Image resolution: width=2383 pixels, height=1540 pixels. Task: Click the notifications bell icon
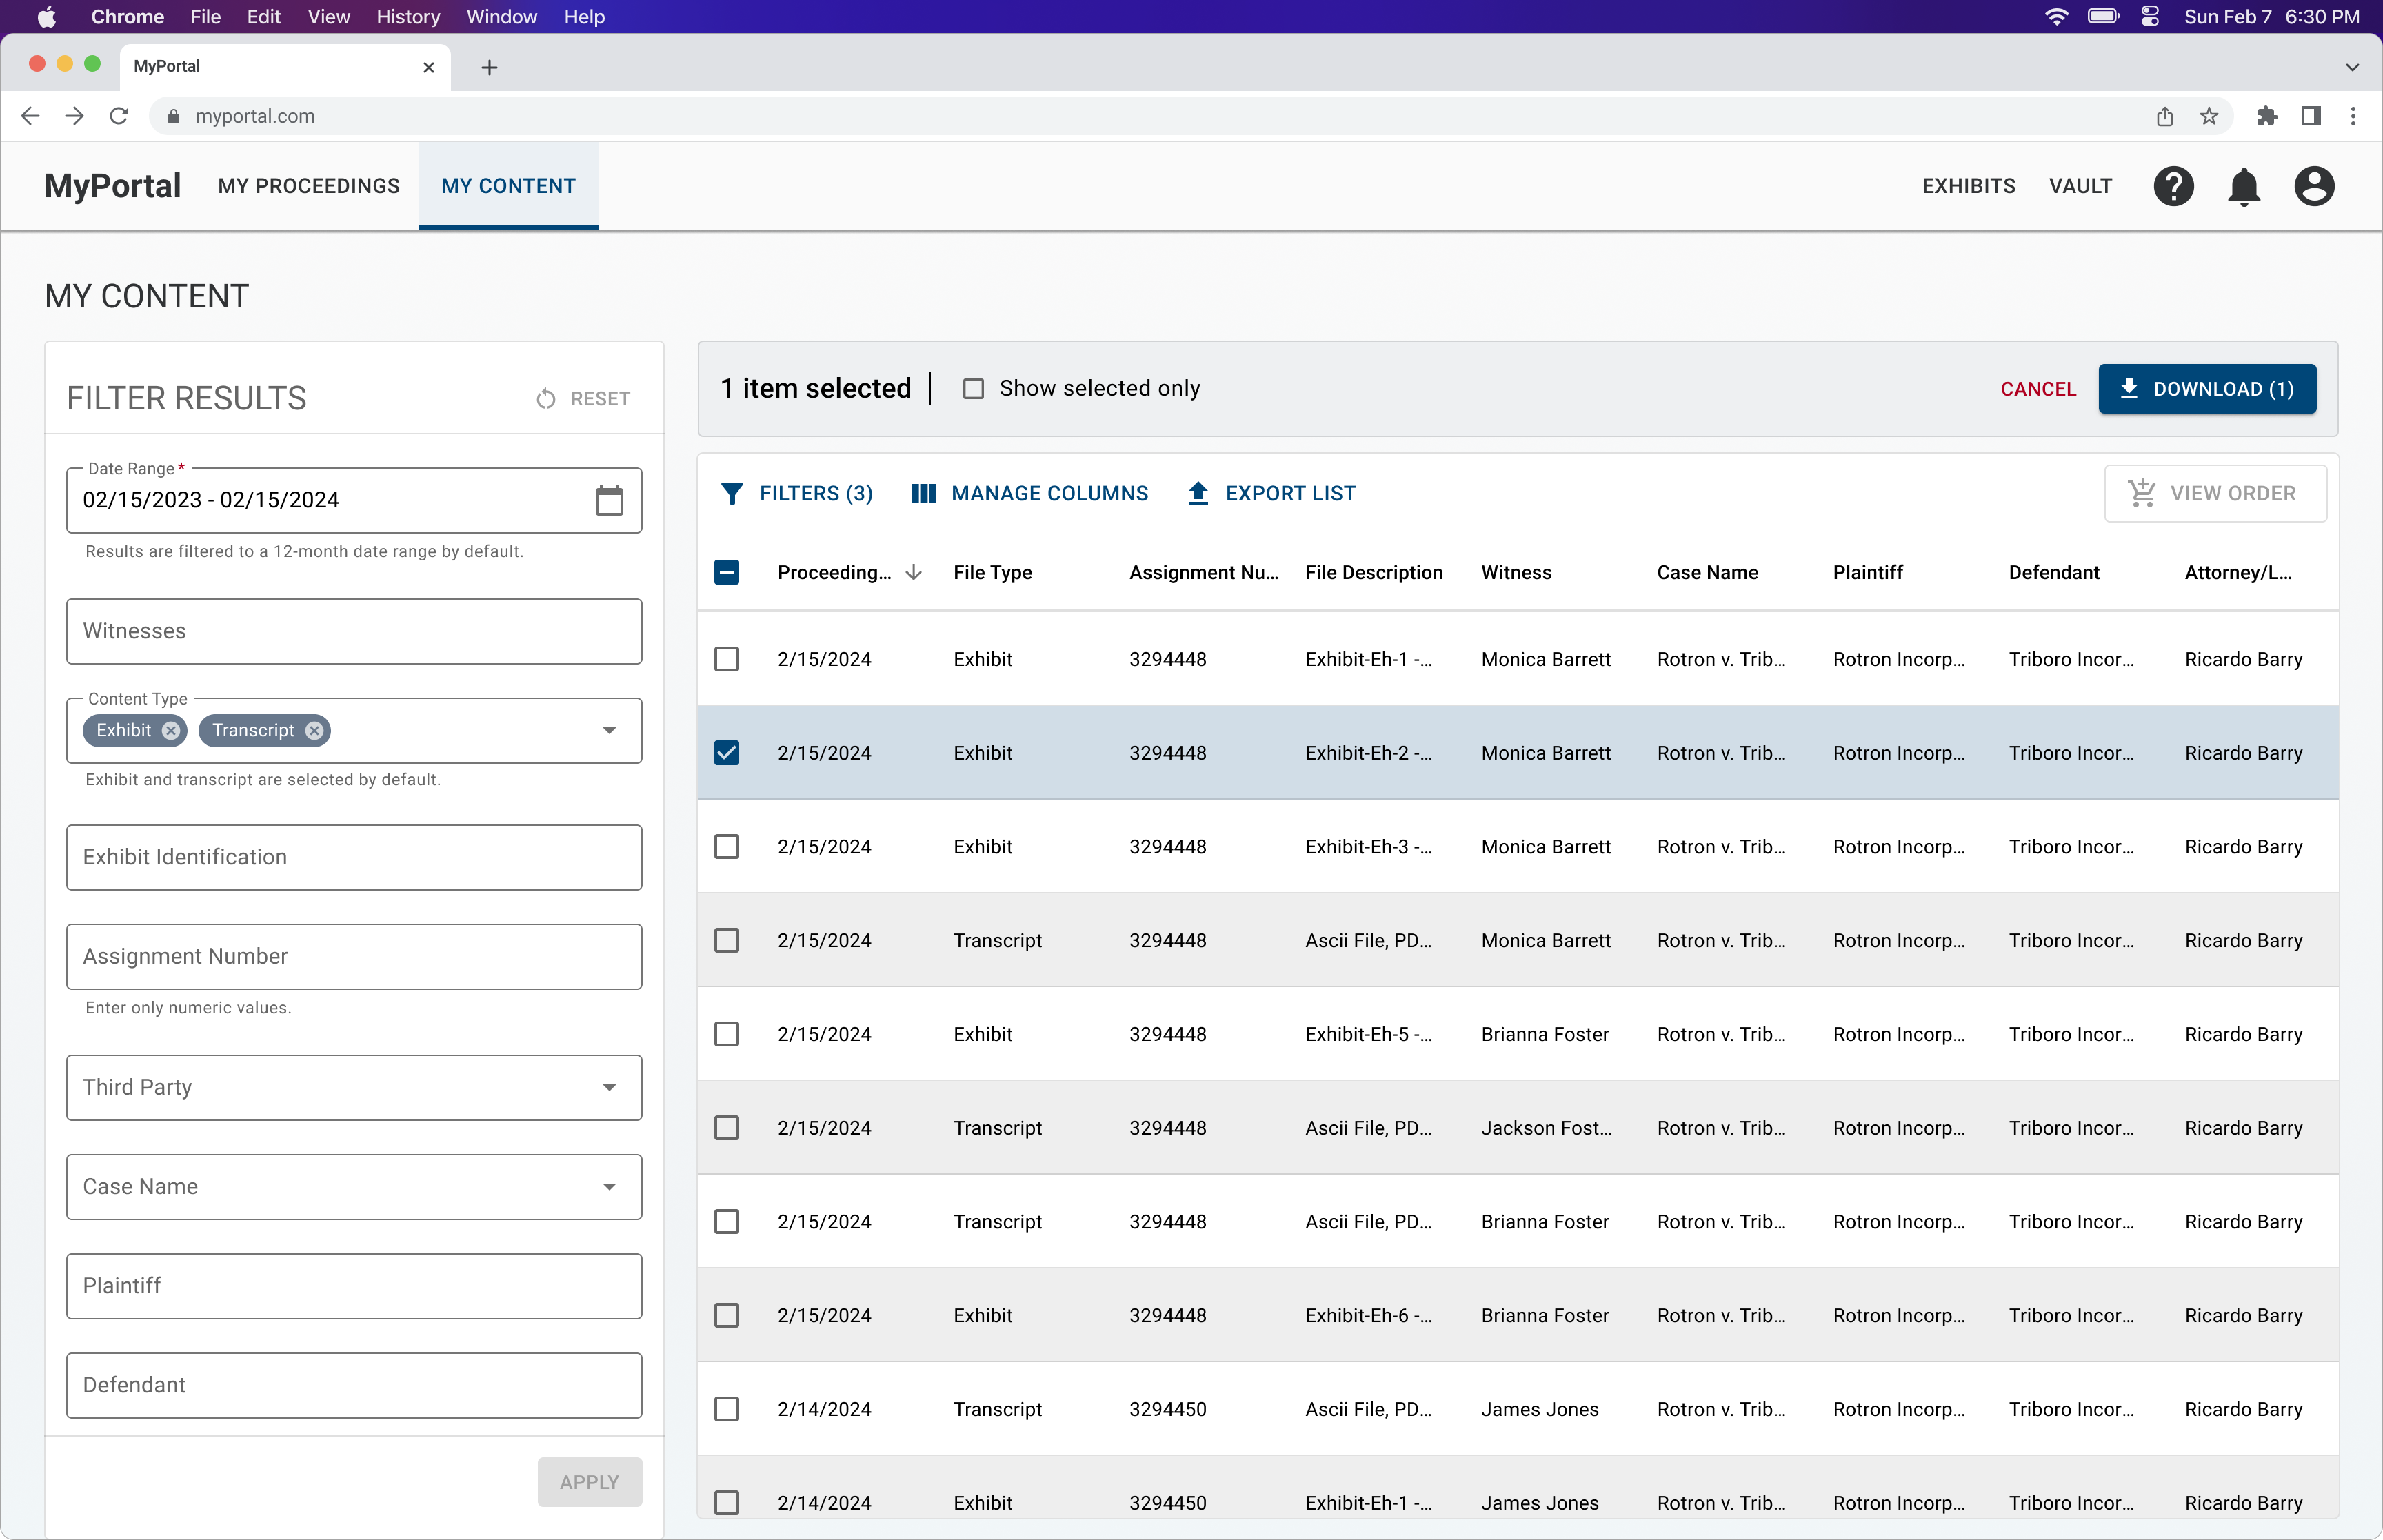2243,186
